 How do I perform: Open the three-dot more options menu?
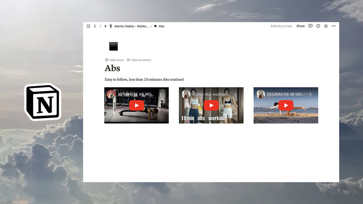[333, 26]
